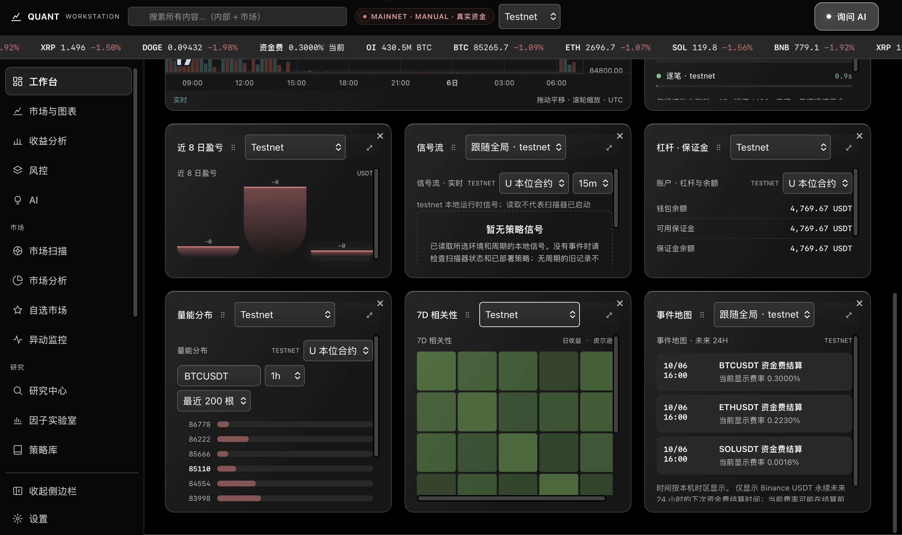Expand the 量能分布 panel to fullscreen
Image resolution: width=902 pixels, height=535 pixels.
tap(369, 315)
